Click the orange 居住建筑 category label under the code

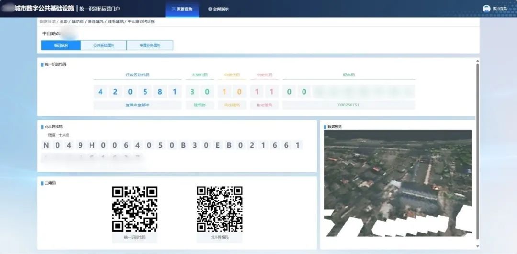coord(232,106)
